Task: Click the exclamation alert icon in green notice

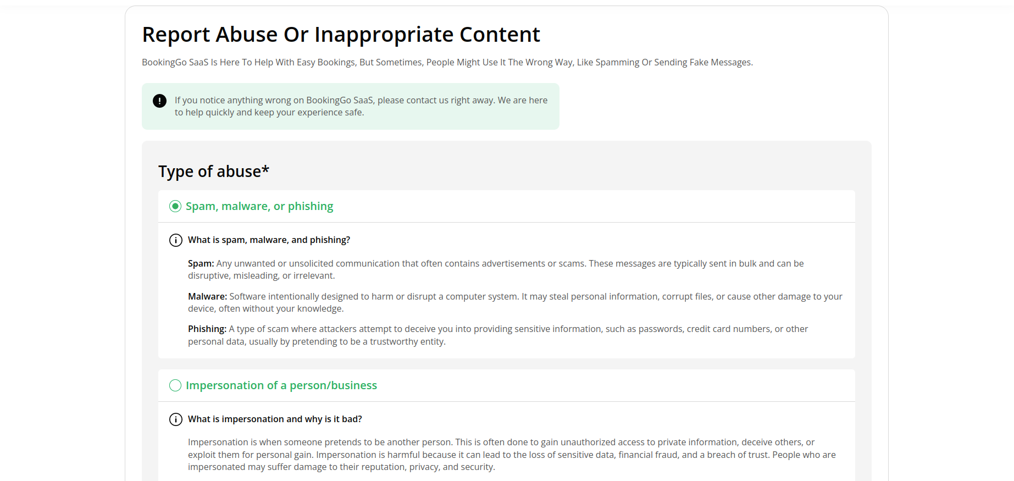Action: (159, 101)
